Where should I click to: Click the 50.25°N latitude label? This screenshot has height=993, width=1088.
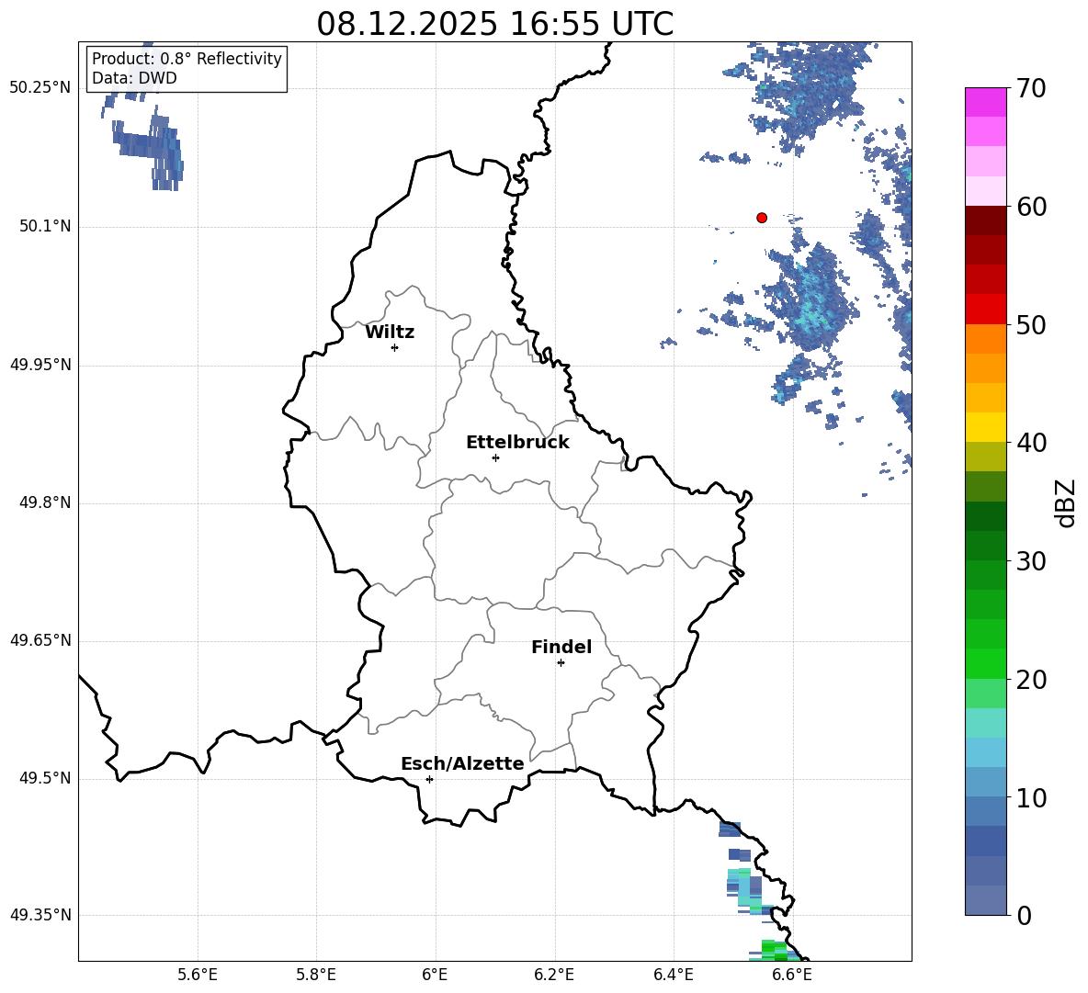(40, 88)
